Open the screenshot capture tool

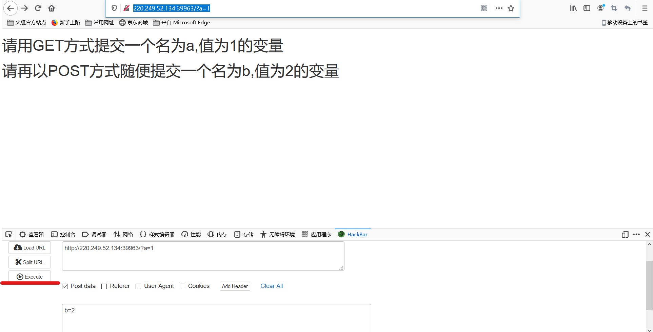click(x=614, y=8)
